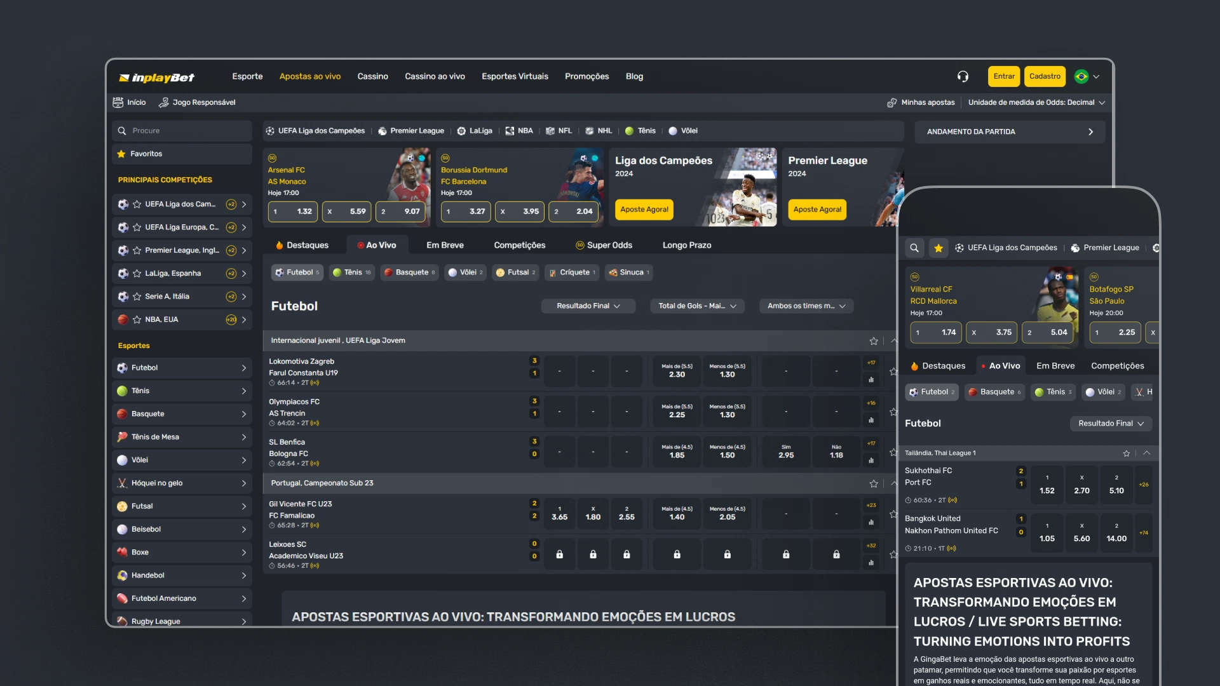Viewport: 1220px width, 686px height.
Task: Select NBA quick link in top bar
Action: [518, 131]
